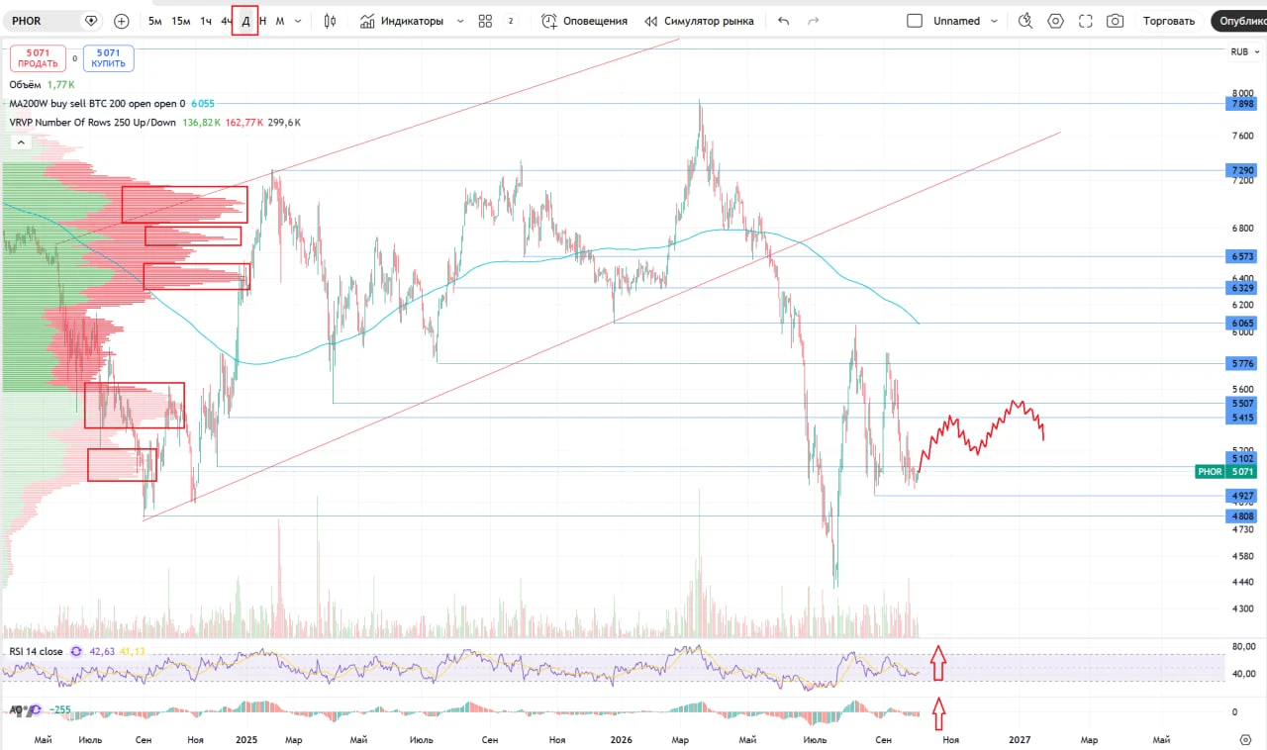
Task: Expand the timeframe list chevron
Action: coord(298,21)
